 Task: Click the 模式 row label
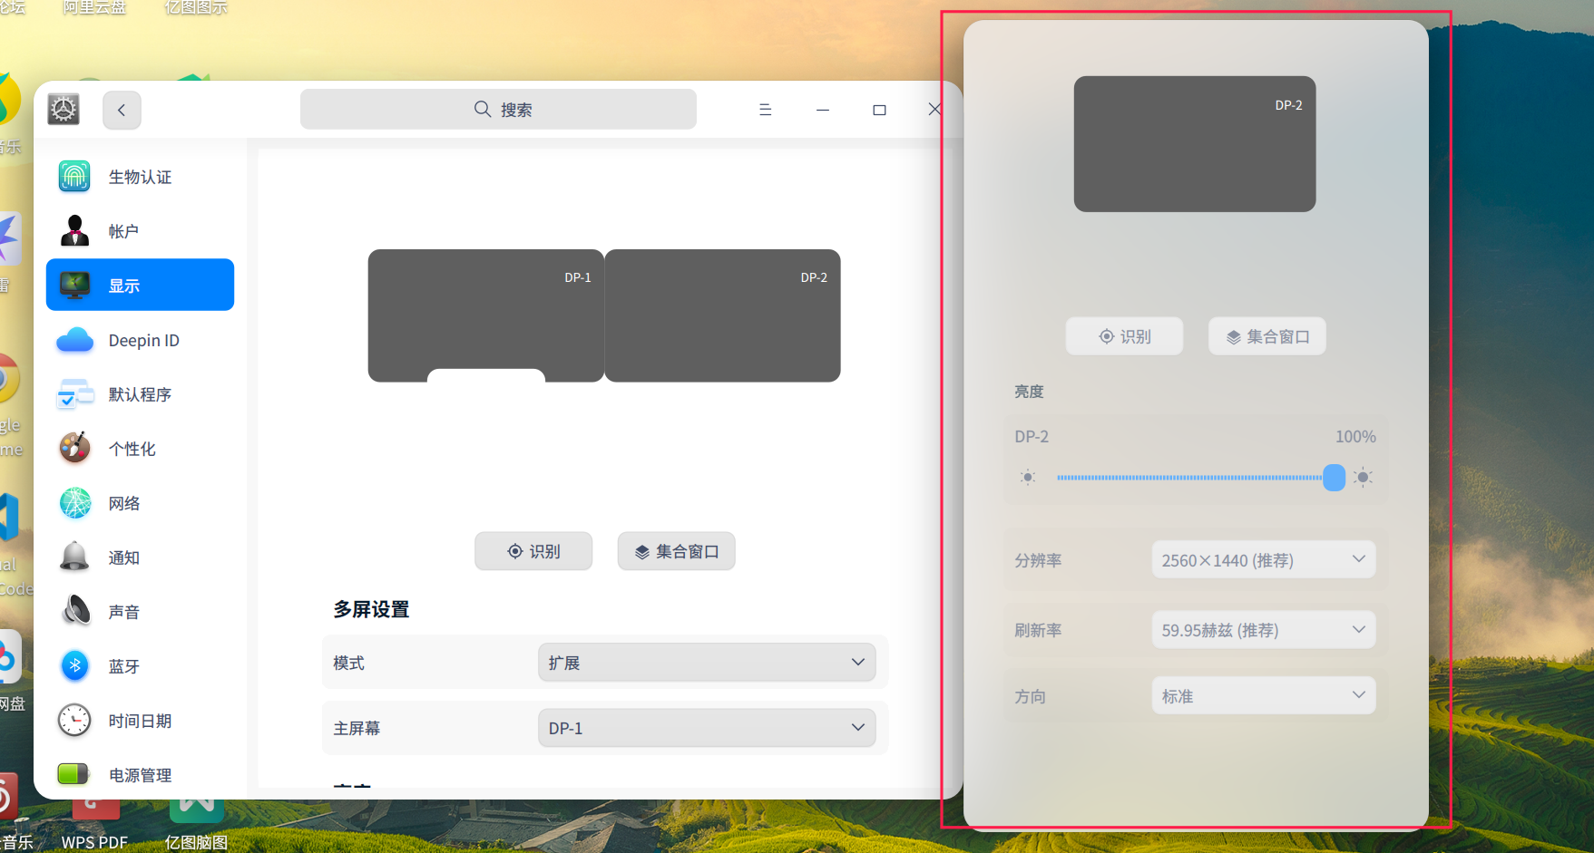pos(348,664)
